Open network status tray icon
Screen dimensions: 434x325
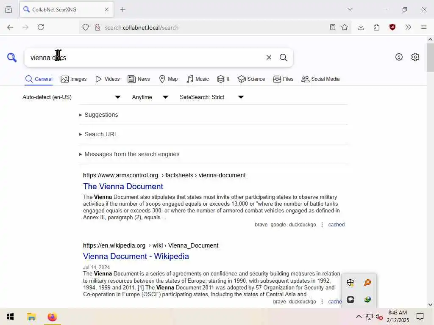[369, 317]
